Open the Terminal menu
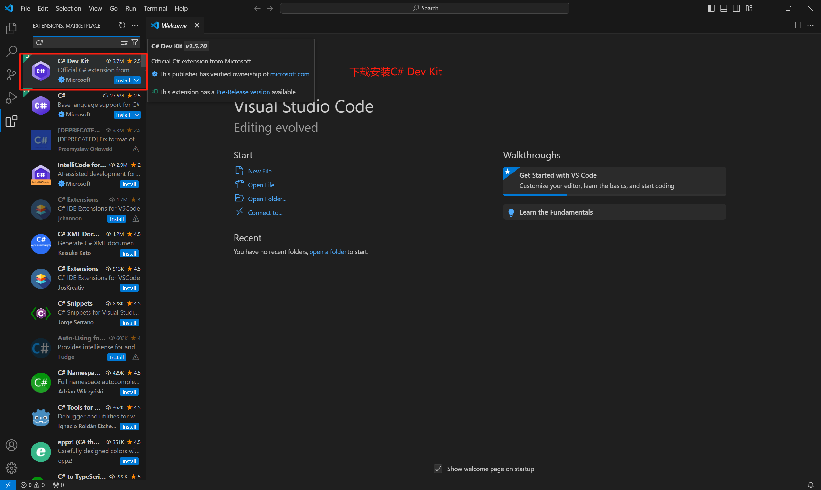821x490 pixels. [155, 8]
